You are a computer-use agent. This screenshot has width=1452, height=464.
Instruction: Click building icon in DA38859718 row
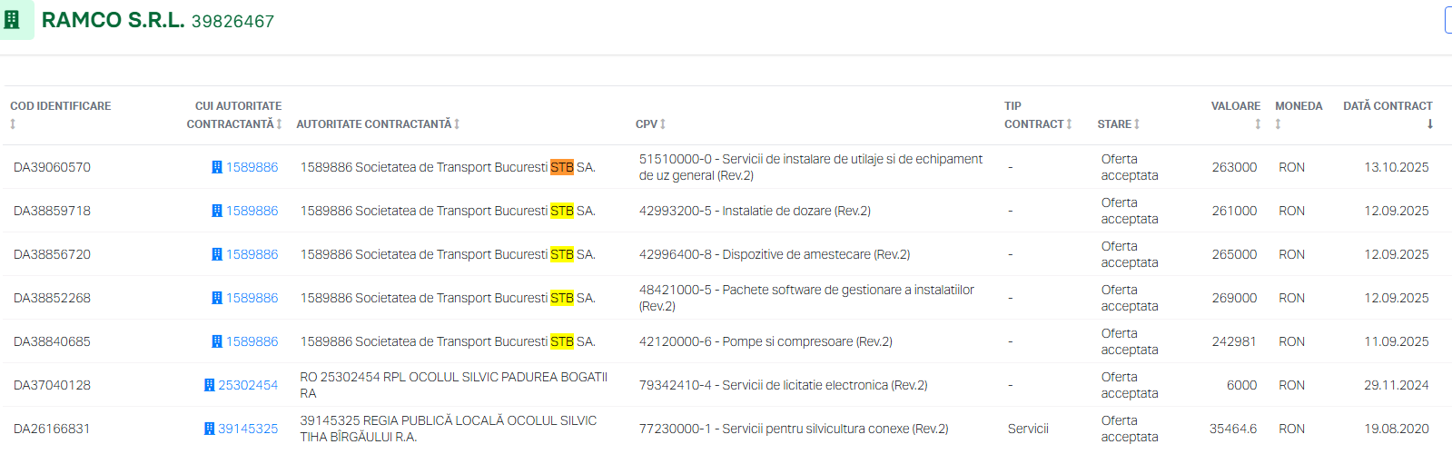click(x=217, y=211)
